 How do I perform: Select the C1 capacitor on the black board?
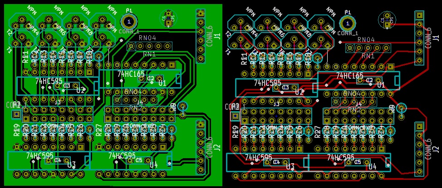pyautogui.click(x=387, y=20)
